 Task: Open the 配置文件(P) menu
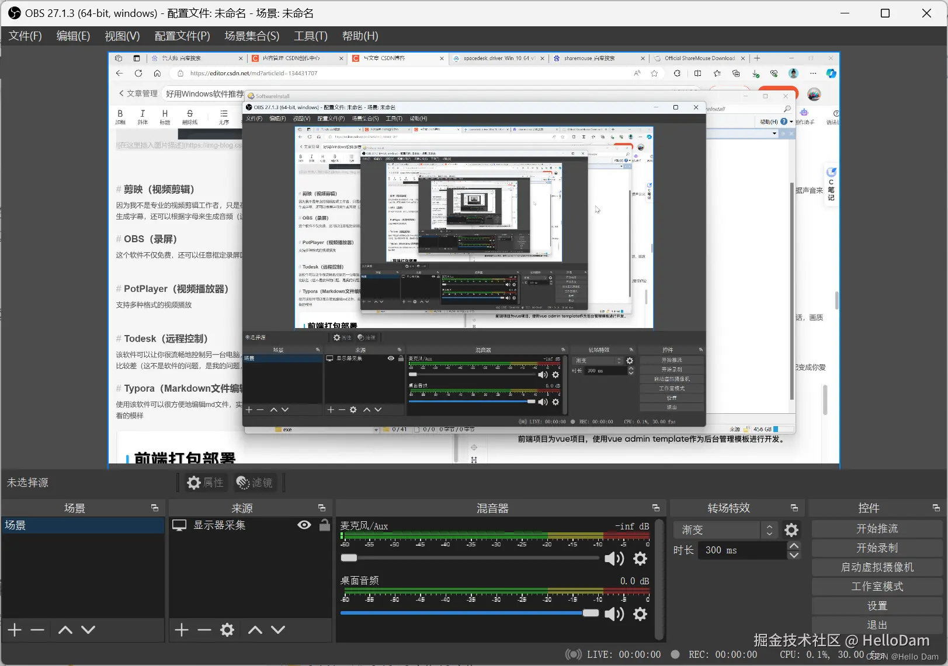[x=182, y=36]
